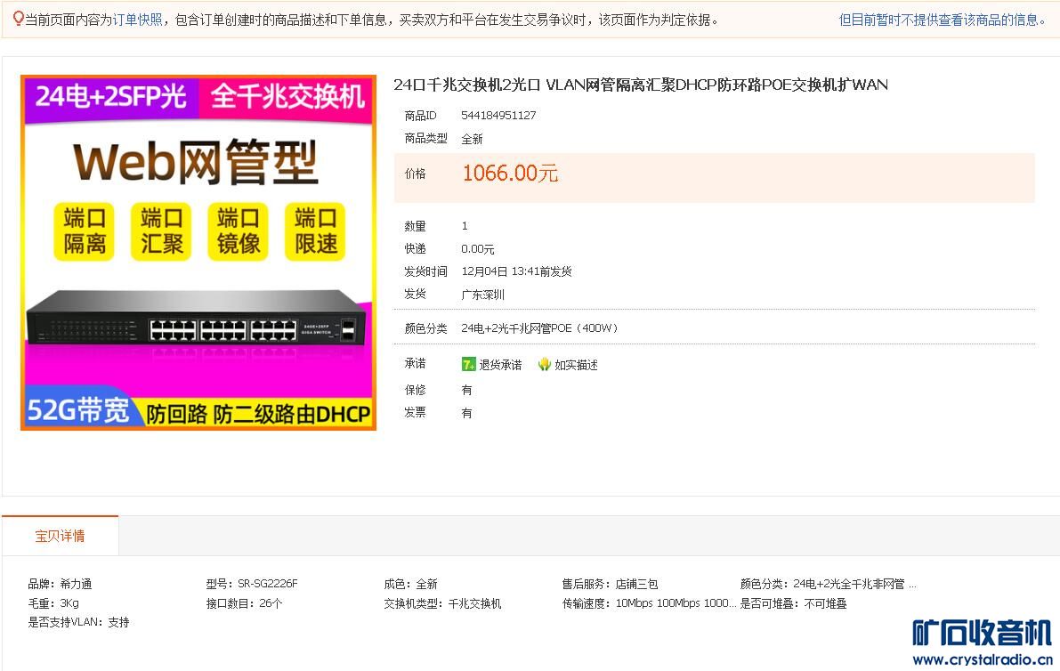Viewport: 1060px width, 671px height.
Task: Click the 交换机类型: 千兆交换机 detail
Action: tap(443, 603)
